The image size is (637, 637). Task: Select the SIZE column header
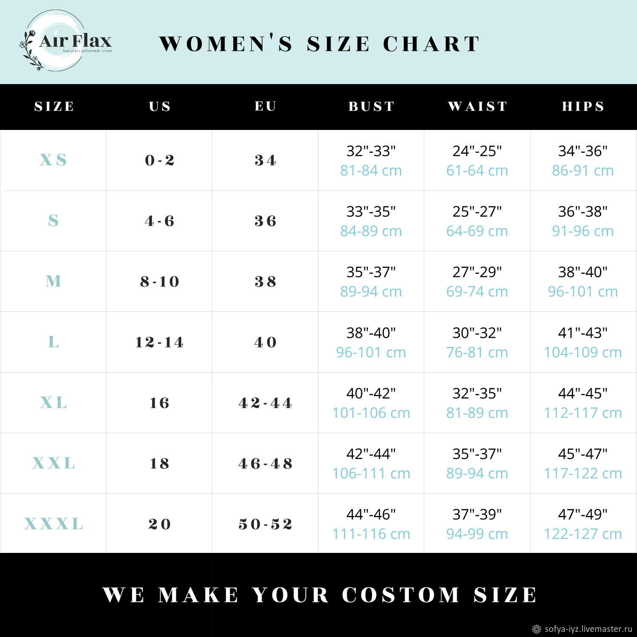[54, 106]
